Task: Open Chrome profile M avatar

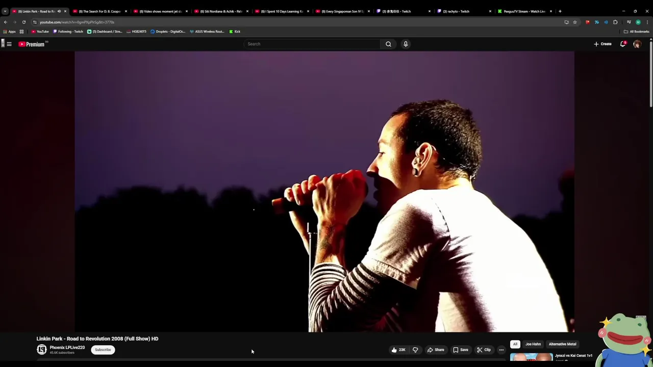Action: pos(638,22)
